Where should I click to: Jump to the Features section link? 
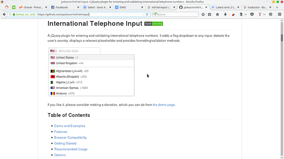61,132
